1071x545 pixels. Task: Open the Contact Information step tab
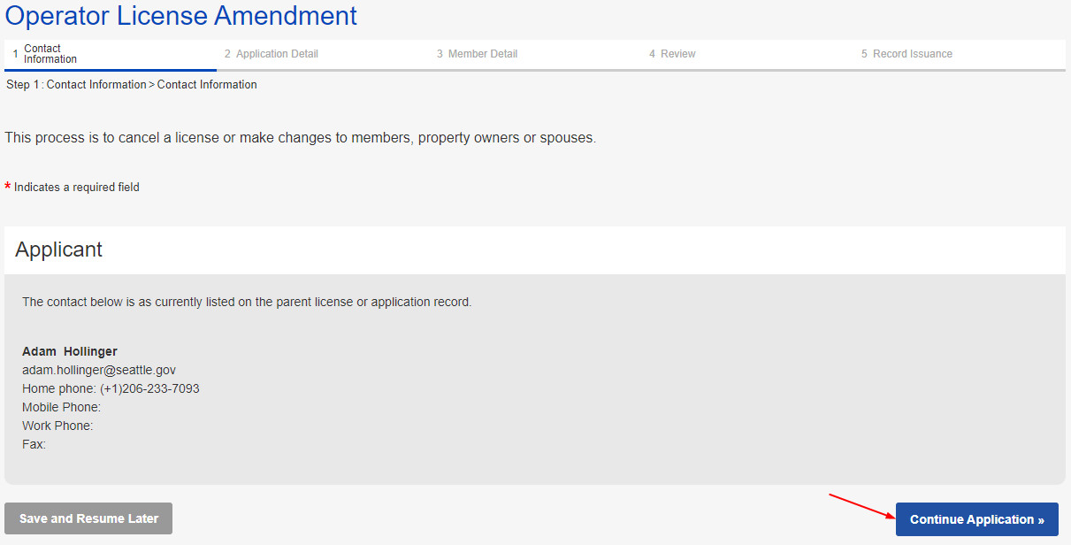point(50,54)
